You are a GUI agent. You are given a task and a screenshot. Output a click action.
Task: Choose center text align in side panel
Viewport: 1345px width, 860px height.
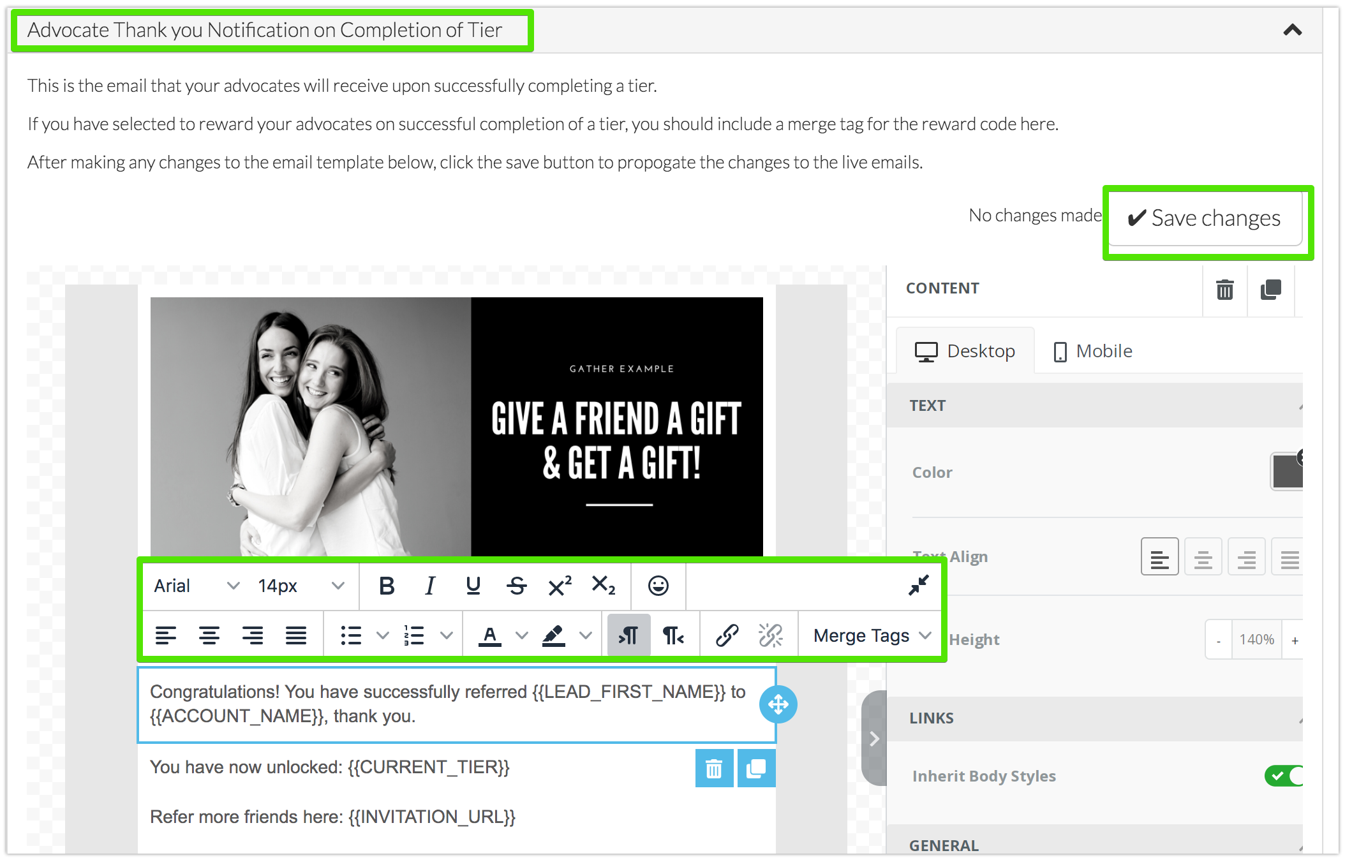point(1203,557)
